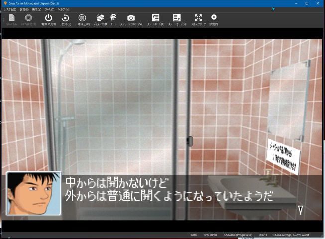325x239 pixels.
Task: Close the emulator window
Action: pos(318,3)
